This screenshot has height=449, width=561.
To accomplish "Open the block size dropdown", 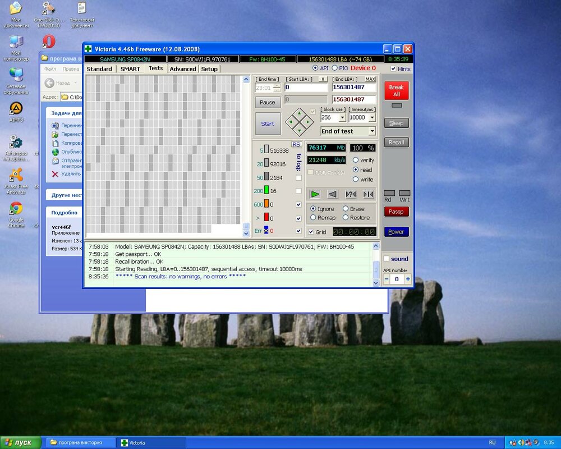I will pos(343,118).
